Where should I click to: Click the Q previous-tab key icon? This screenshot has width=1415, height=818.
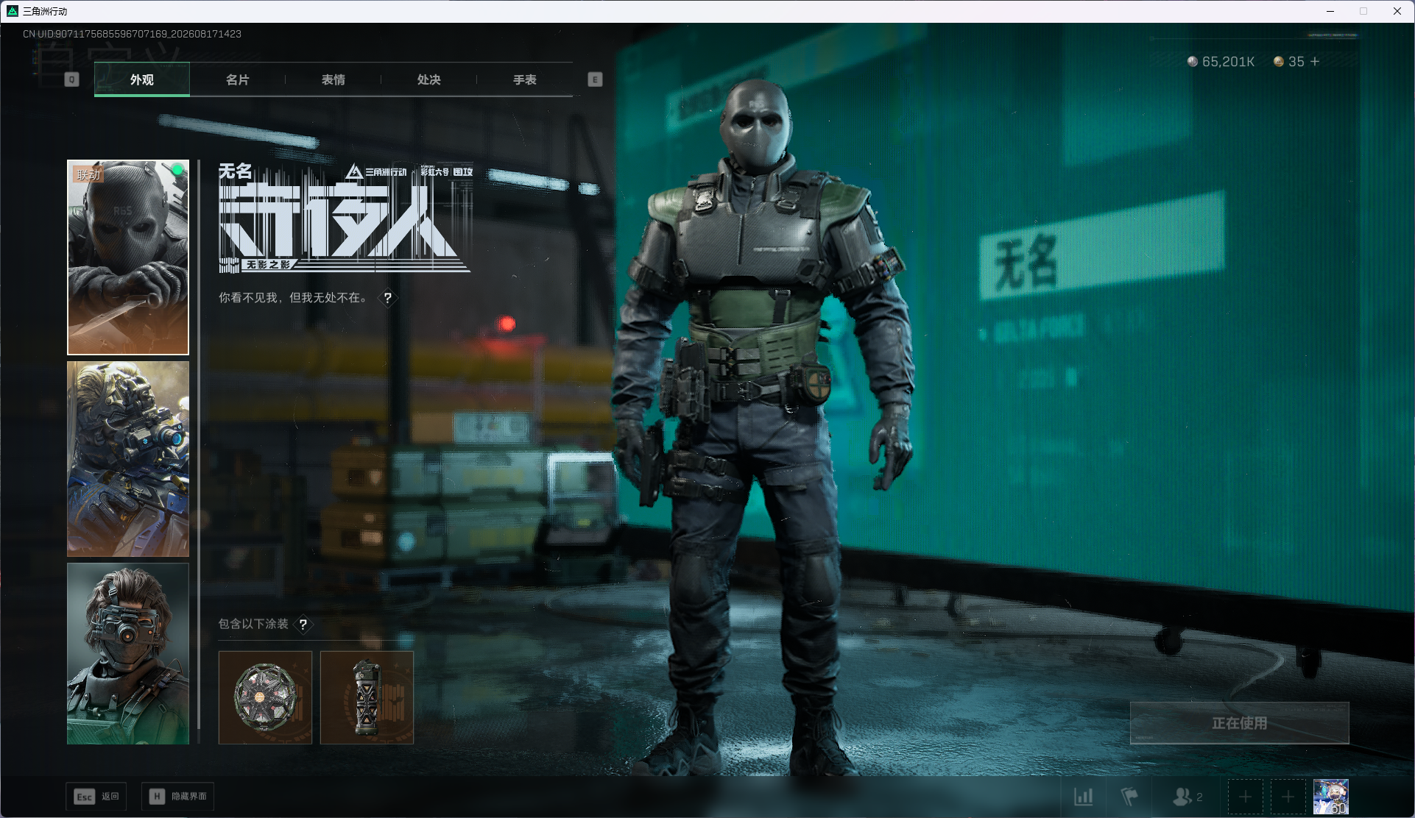tap(71, 79)
